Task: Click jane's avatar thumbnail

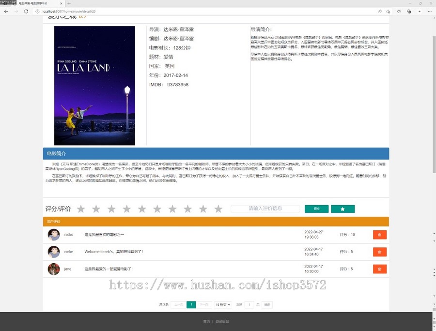Action: [x=54, y=269]
